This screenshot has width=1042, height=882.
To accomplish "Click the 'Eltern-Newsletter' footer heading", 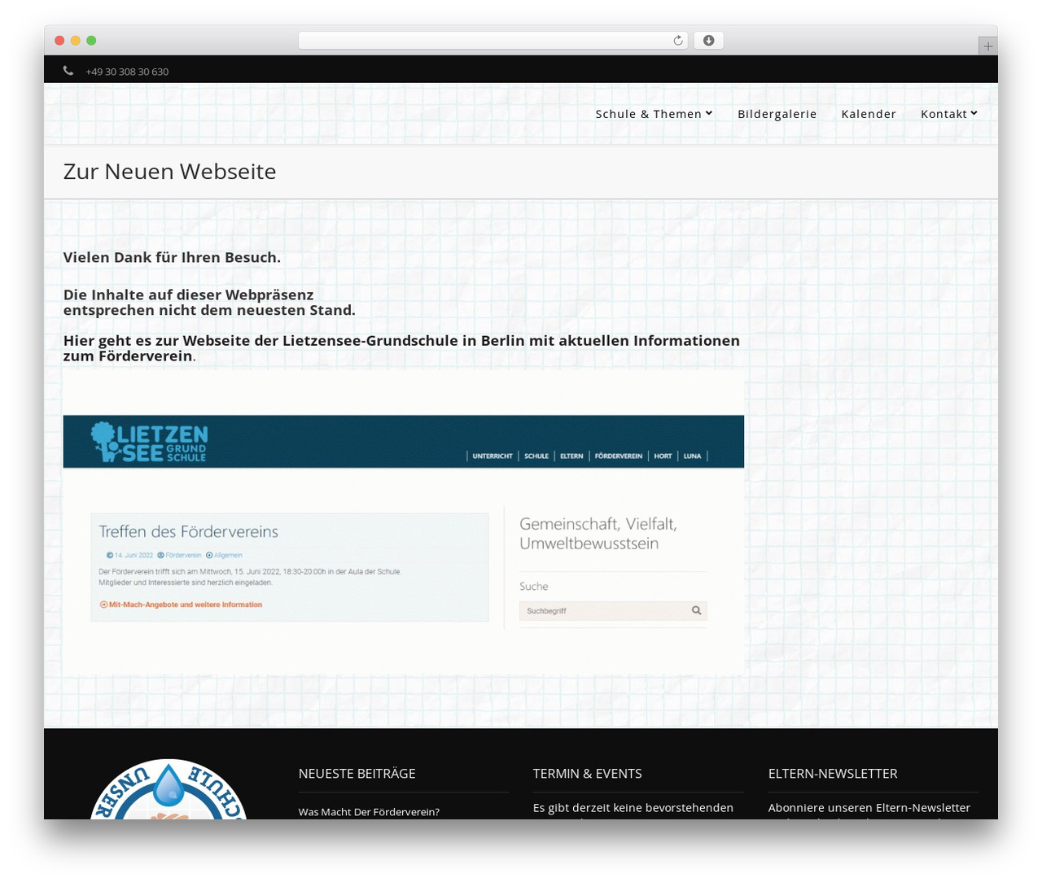I will [x=833, y=774].
